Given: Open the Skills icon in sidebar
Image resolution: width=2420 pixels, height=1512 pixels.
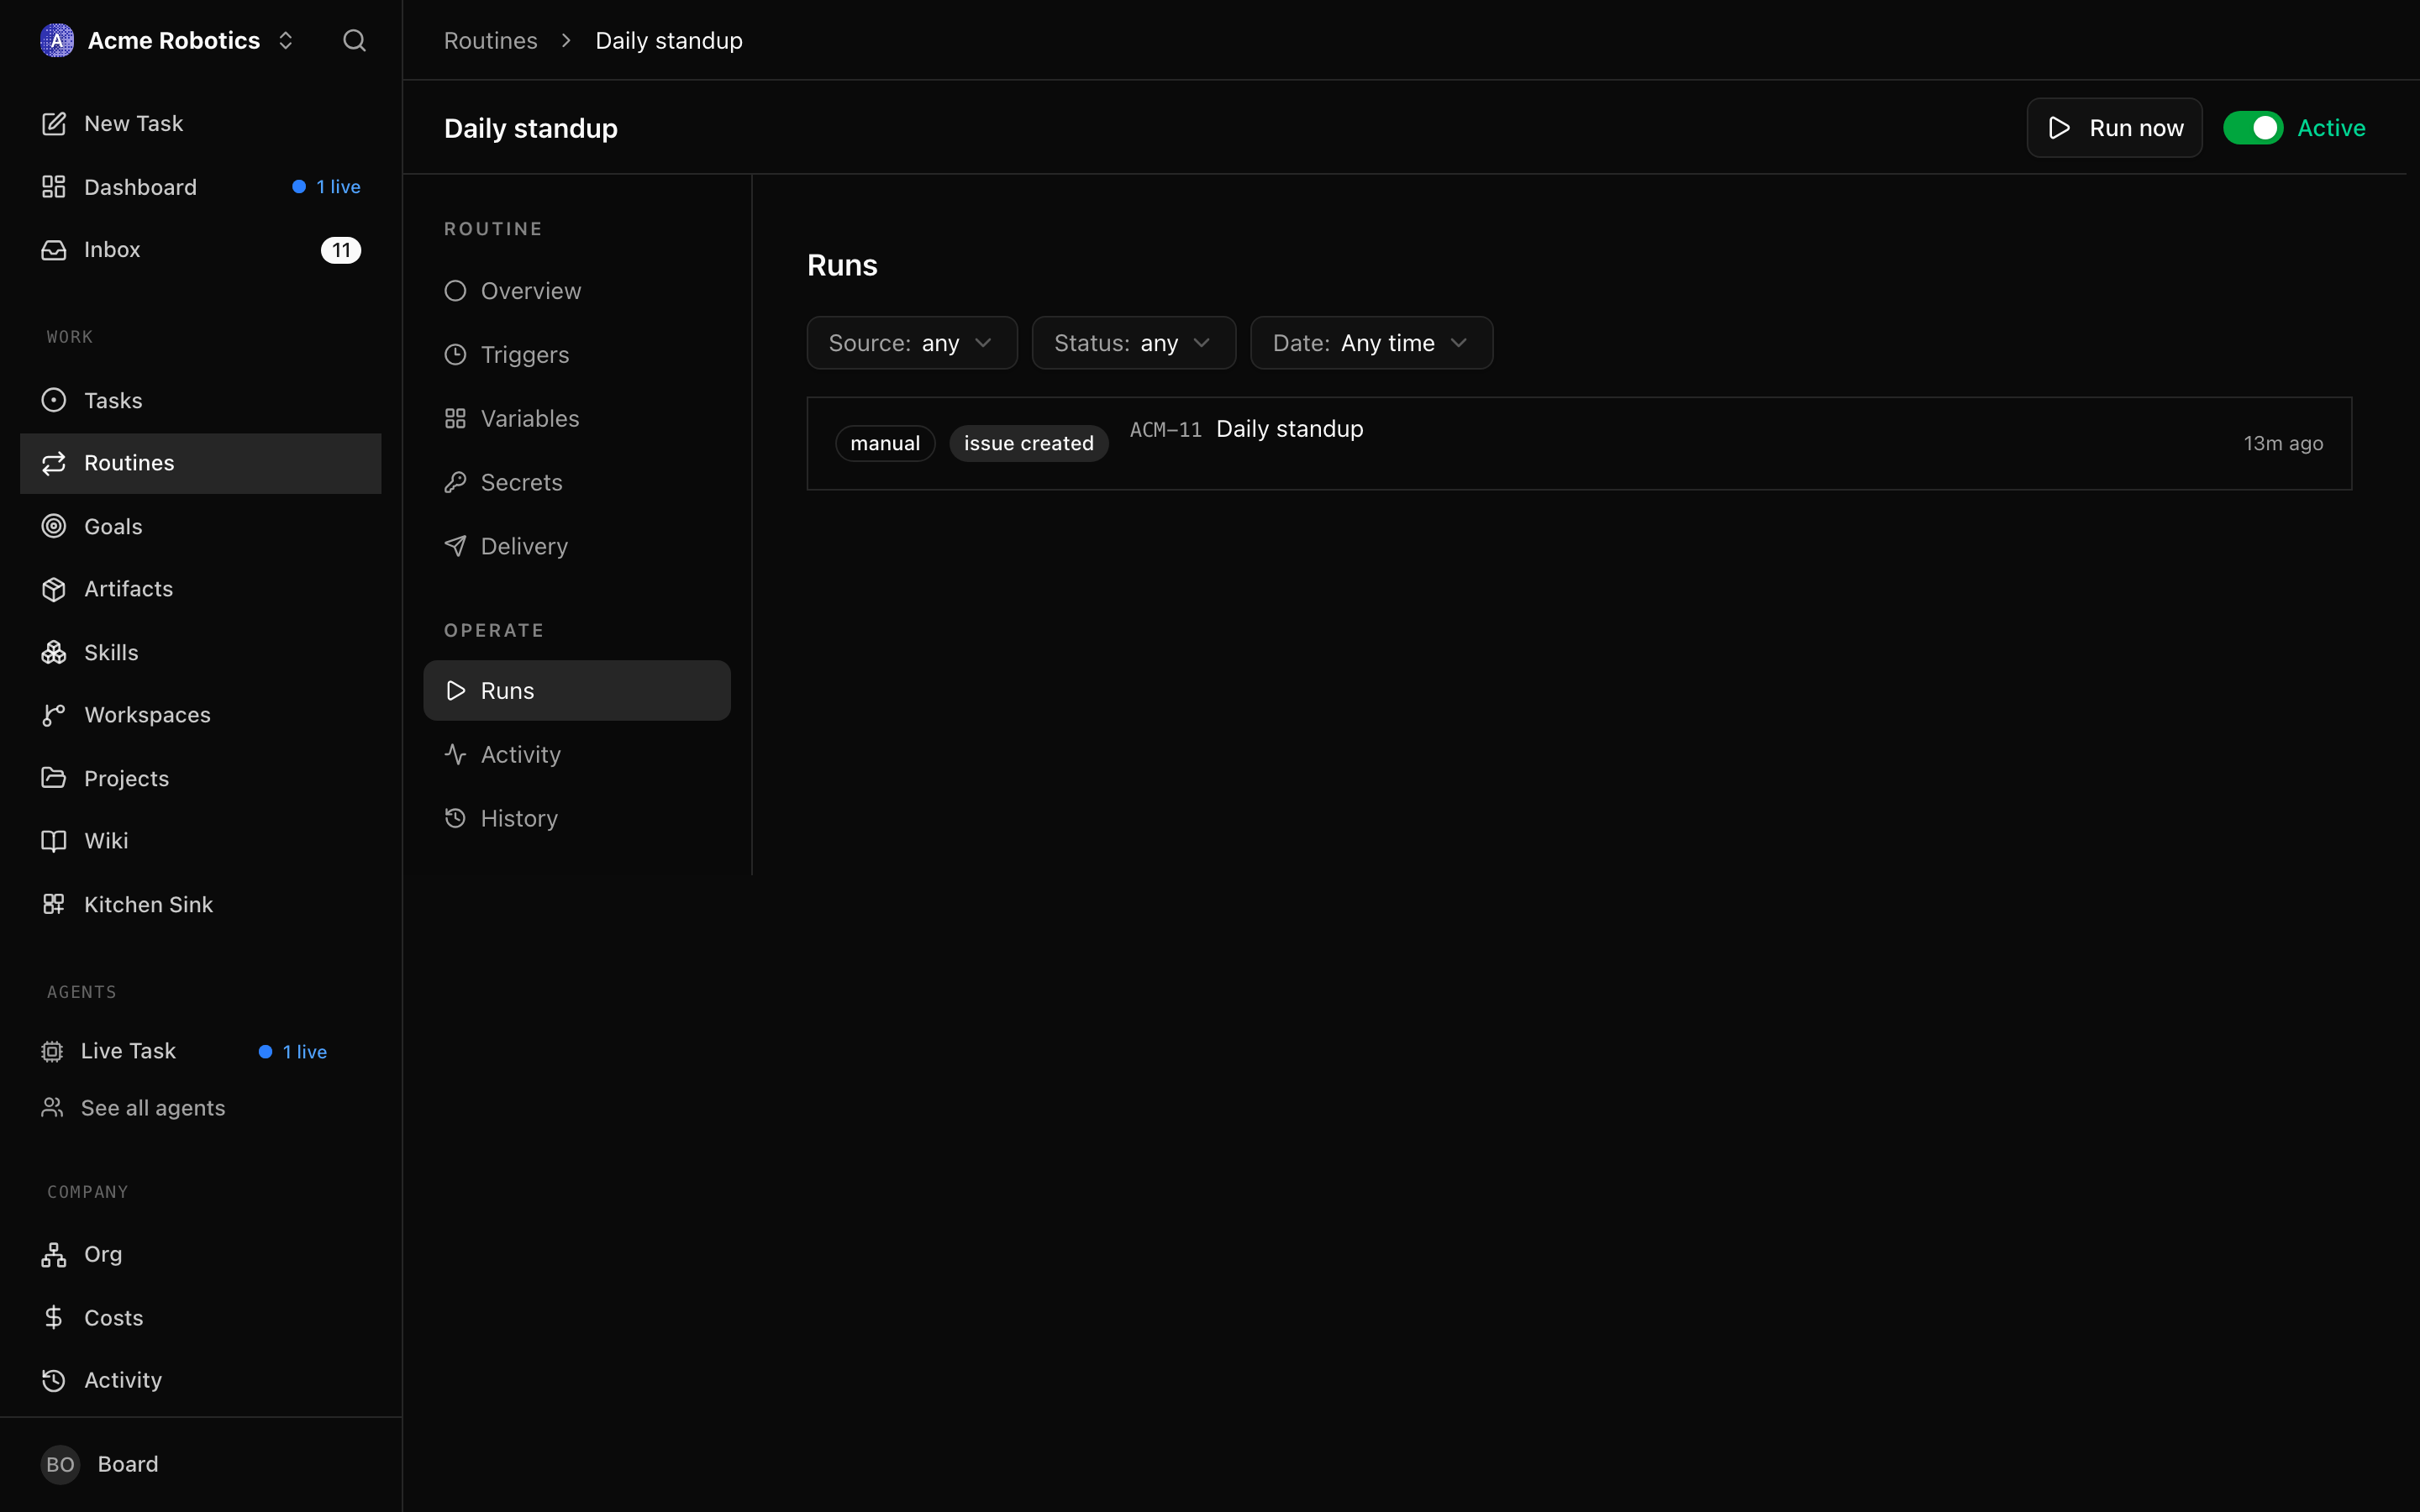Looking at the screenshot, I should click(x=54, y=652).
